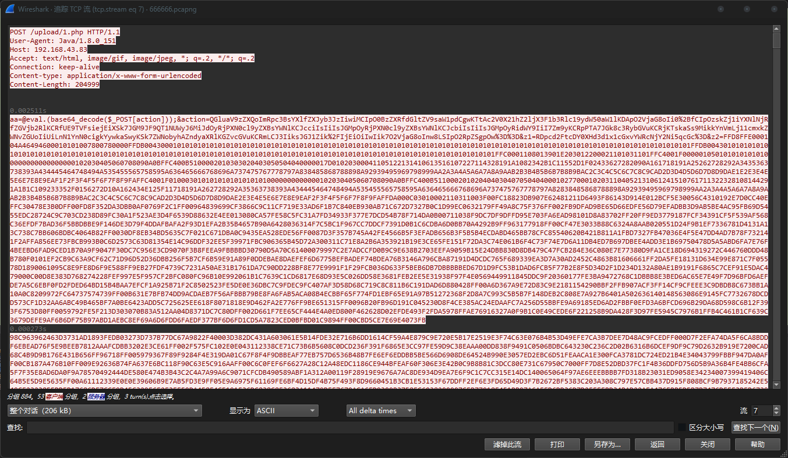Click the 返回 back button
The height and width of the screenshot is (458, 788).
click(x=657, y=445)
